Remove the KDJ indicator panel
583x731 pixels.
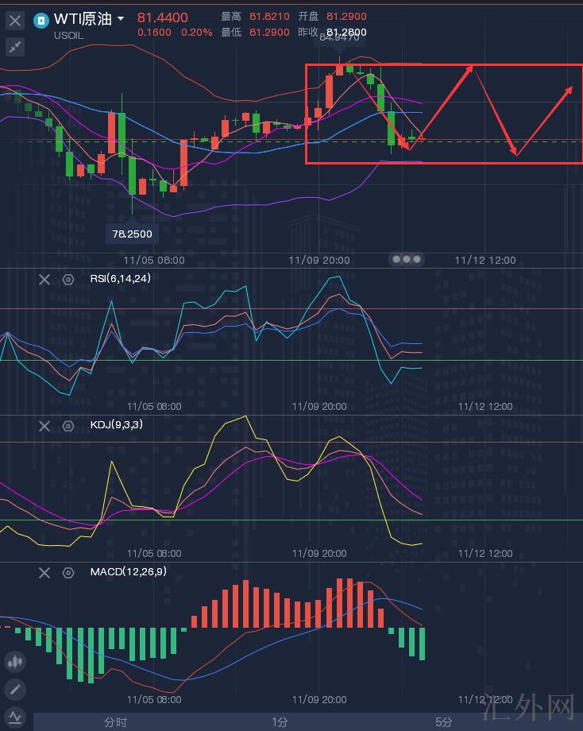[44, 426]
